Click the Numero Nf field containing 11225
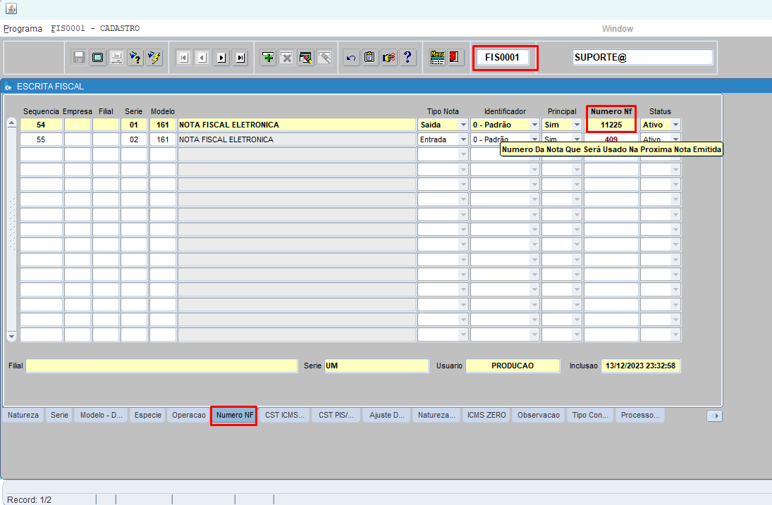772x505 pixels. [x=611, y=125]
